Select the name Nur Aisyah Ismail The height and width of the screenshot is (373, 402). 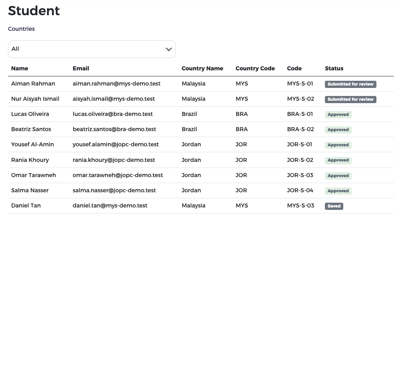(x=35, y=99)
